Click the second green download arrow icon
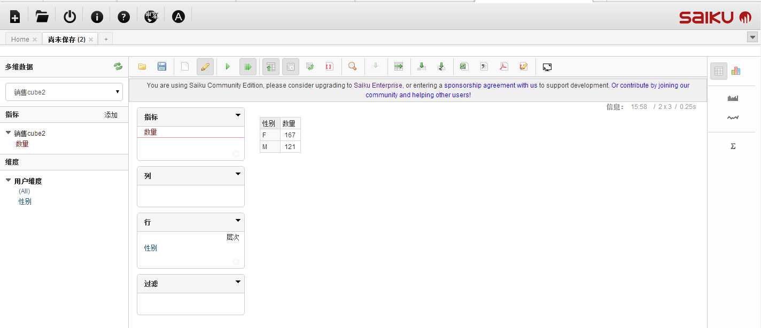 point(441,67)
